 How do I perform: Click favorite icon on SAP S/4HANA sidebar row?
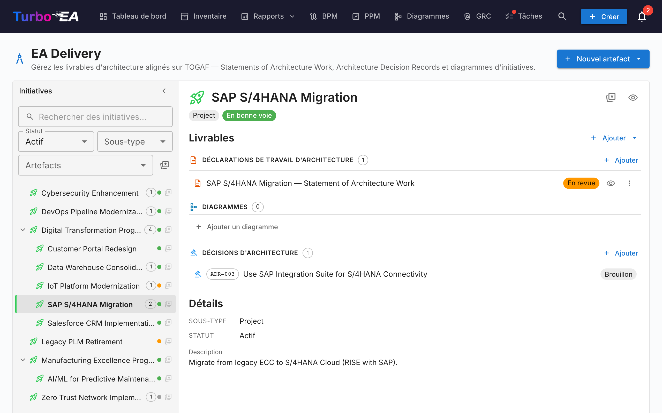[x=168, y=304]
